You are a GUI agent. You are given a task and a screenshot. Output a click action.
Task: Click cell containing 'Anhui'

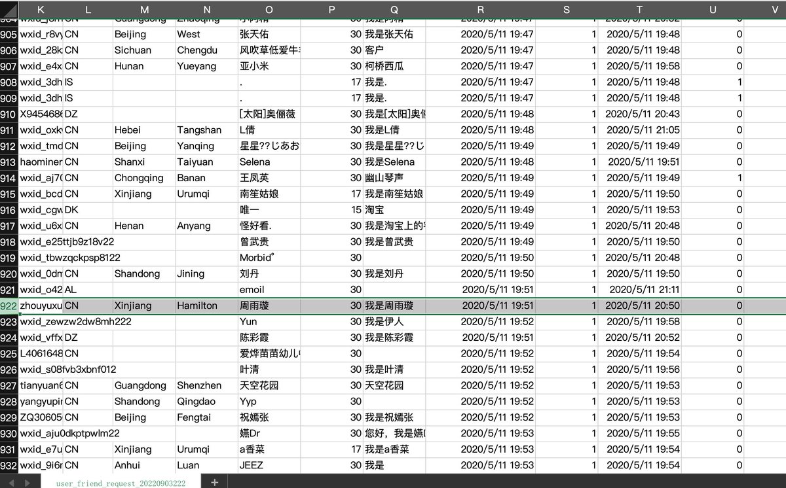click(144, 465)
